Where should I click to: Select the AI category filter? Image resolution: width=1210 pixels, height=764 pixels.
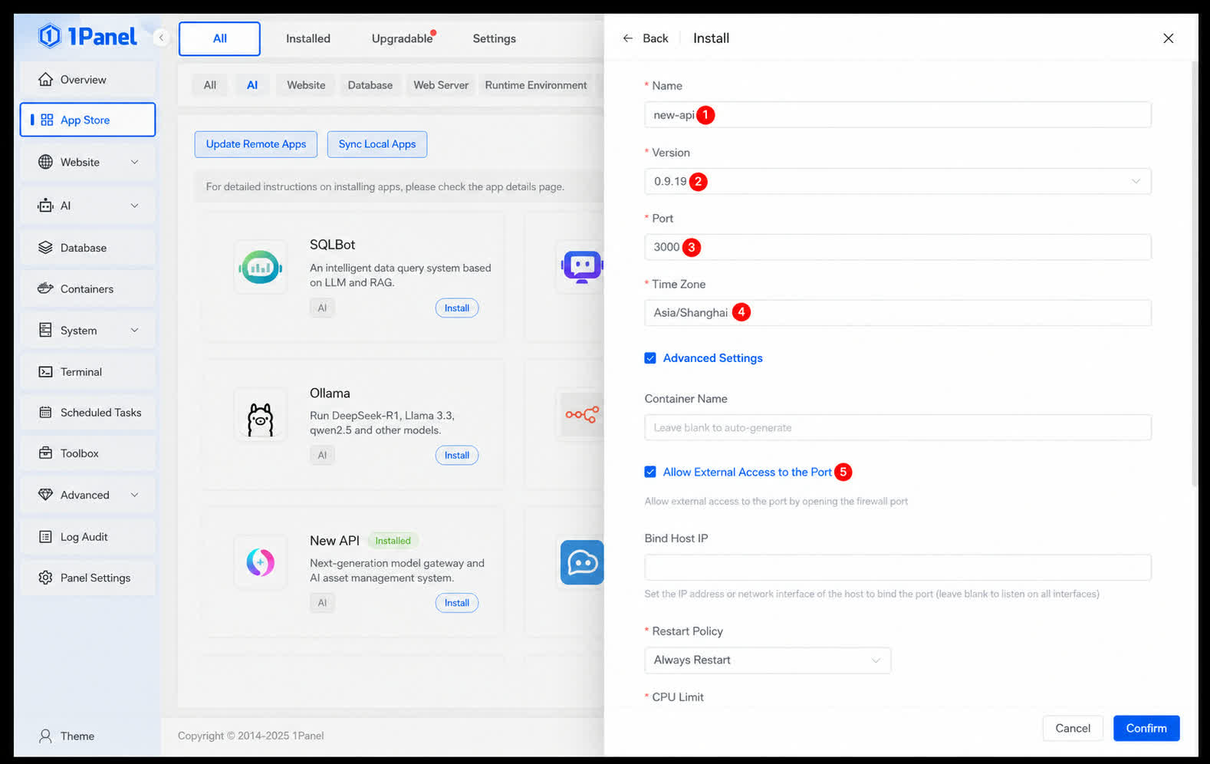coord(252,85)
